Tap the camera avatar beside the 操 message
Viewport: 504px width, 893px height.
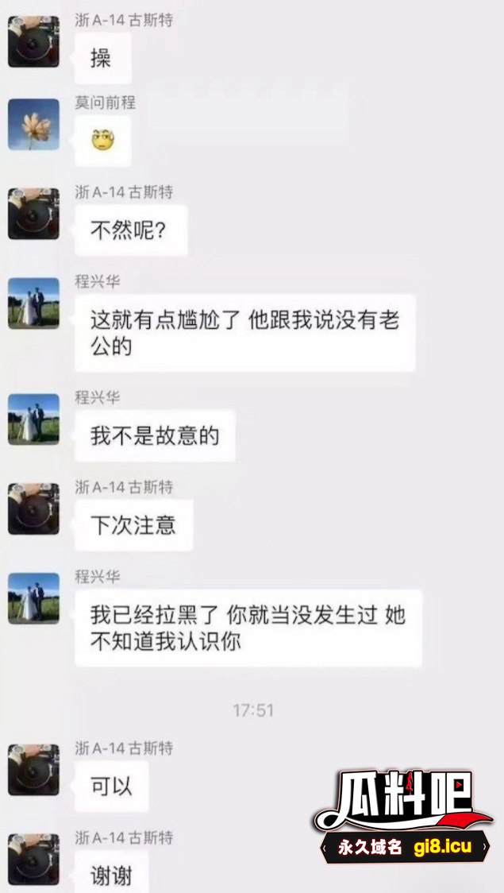tap(33, 41)
